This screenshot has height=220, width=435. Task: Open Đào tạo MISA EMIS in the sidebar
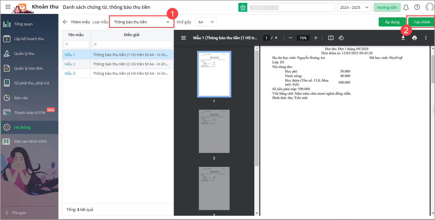[29, 141]
